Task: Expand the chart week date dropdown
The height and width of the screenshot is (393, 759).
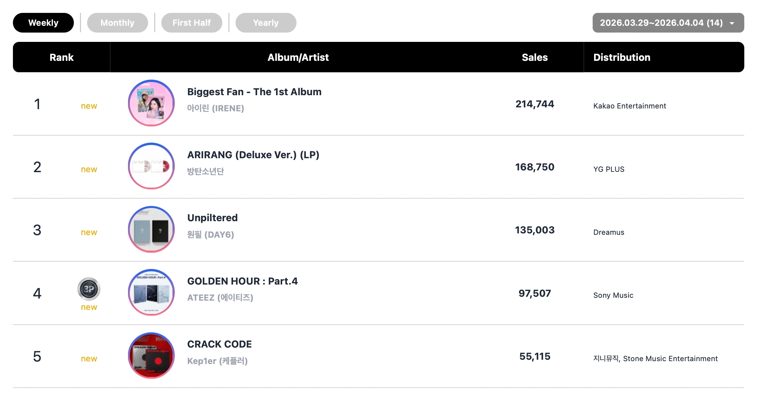Action: tap(668, 23)
